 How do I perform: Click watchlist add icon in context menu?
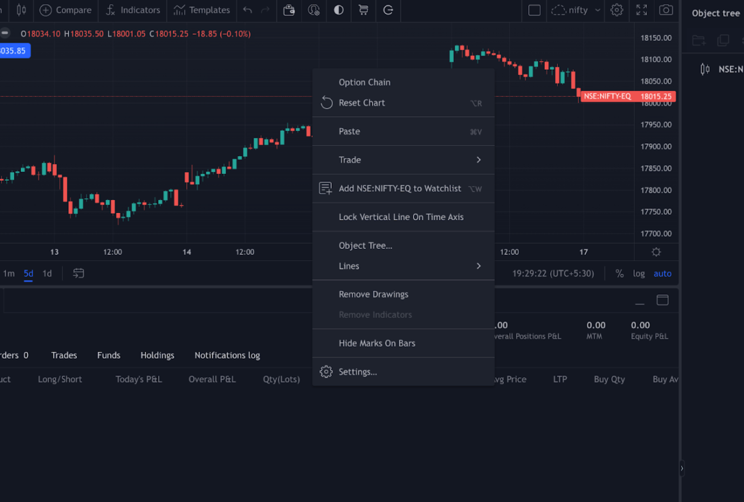(x=326, y=188)
